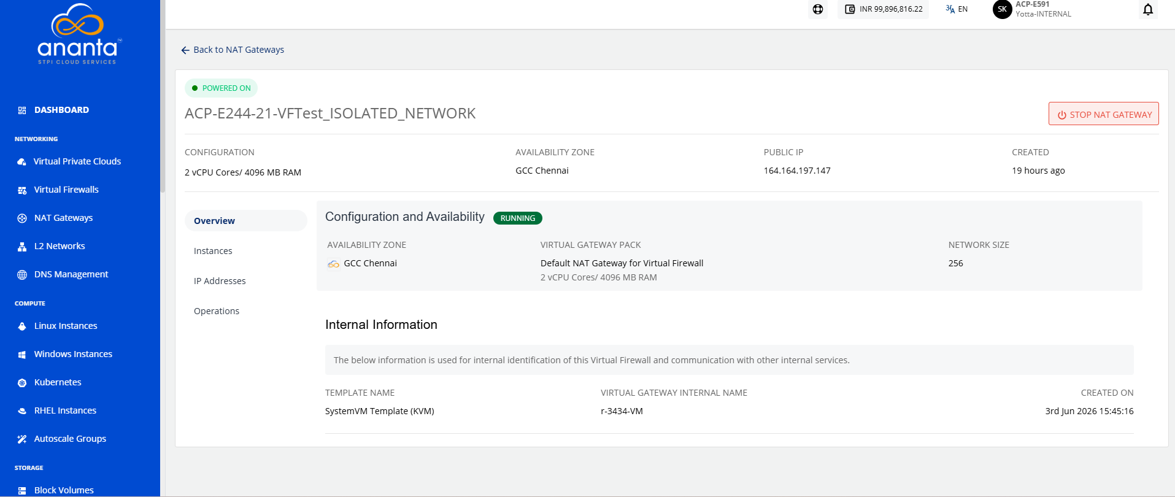The height and width of the screenshot is (497, 1175).
Task: Open the support lifebuoy icon
Action: [x=818, y=9]
